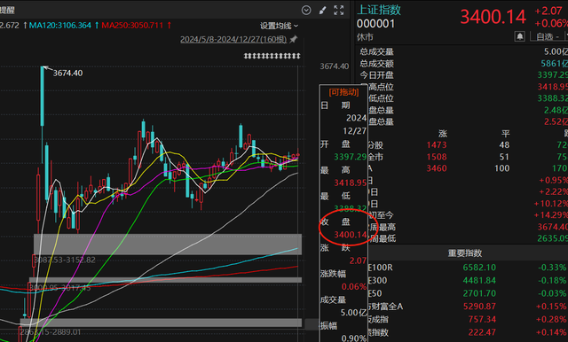Click the 总成交量 row label
This screenshot has width=568, height=342.
(376, 51)
